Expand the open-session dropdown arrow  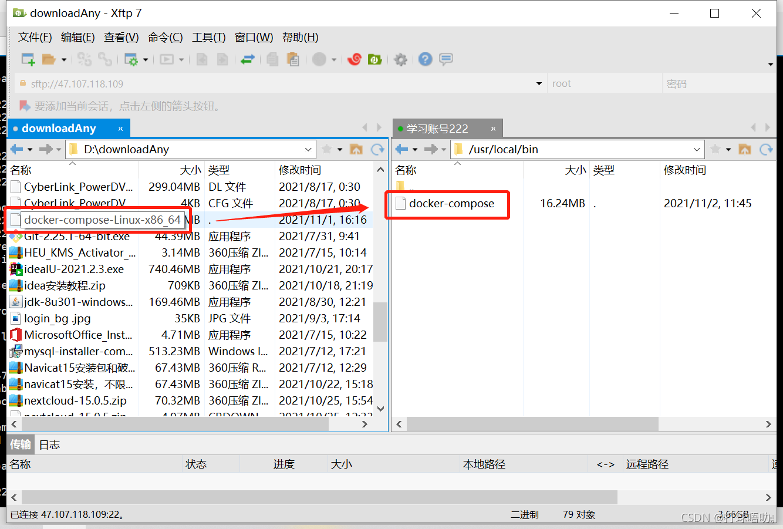(63, 59)
